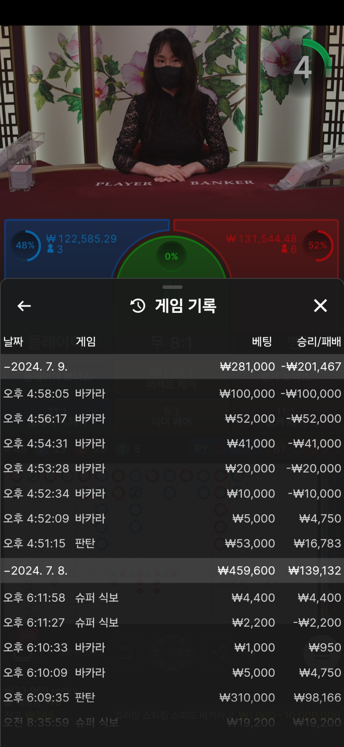Open the 오후 4:51:15 판탄 record
This screenshot has width=344, height=747.
click(x=172, y=543)
